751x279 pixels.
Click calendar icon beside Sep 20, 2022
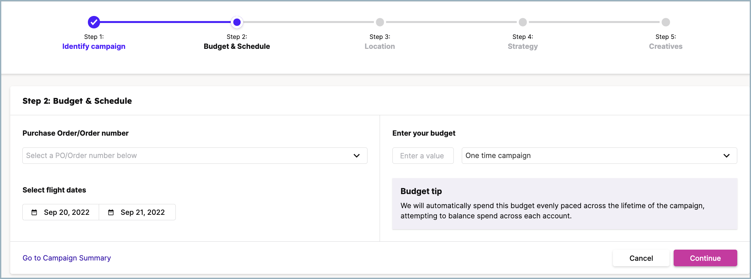tap(34, 212)
